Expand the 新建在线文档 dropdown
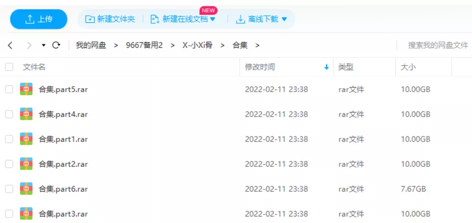 point(212,19)
